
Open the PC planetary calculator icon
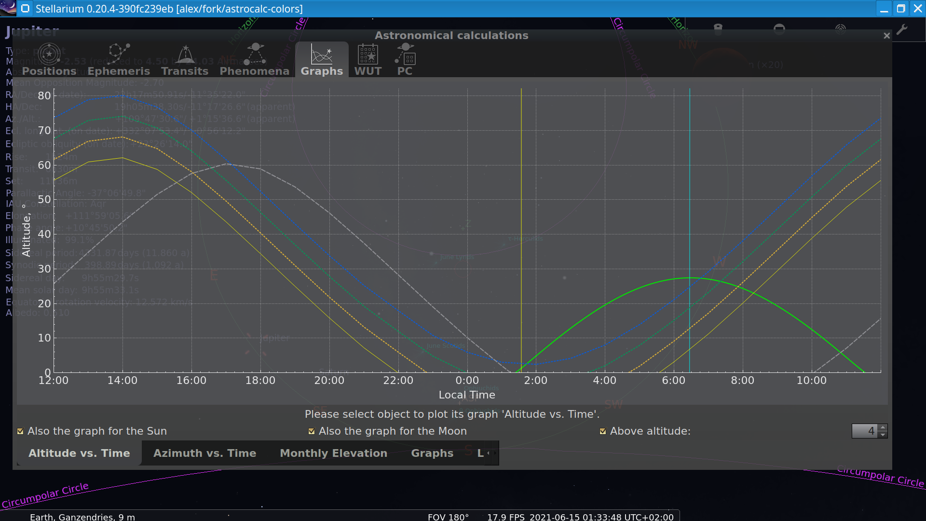405,55
